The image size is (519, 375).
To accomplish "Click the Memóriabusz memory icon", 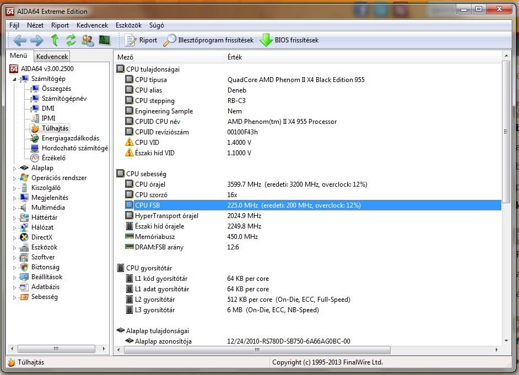I will point(129,236).
